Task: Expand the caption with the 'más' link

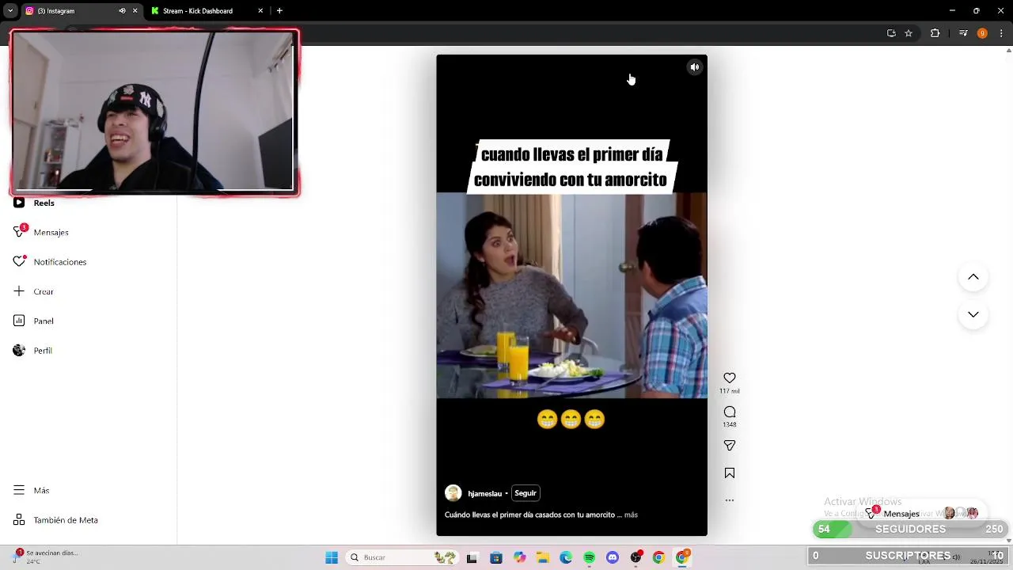Action: (x=631, y=515)
